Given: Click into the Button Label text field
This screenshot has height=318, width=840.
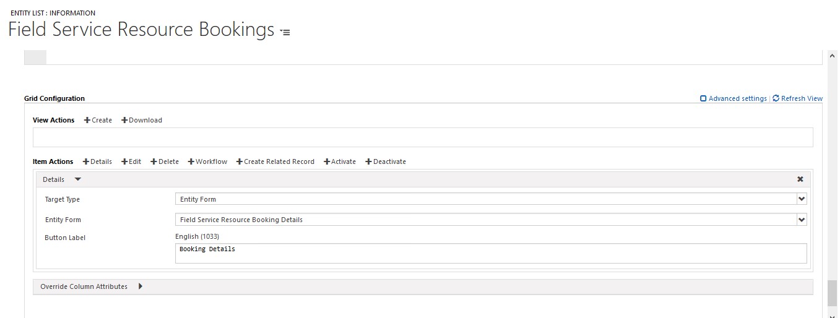Looking at the screenshot, I should click(x=491, y=253).
